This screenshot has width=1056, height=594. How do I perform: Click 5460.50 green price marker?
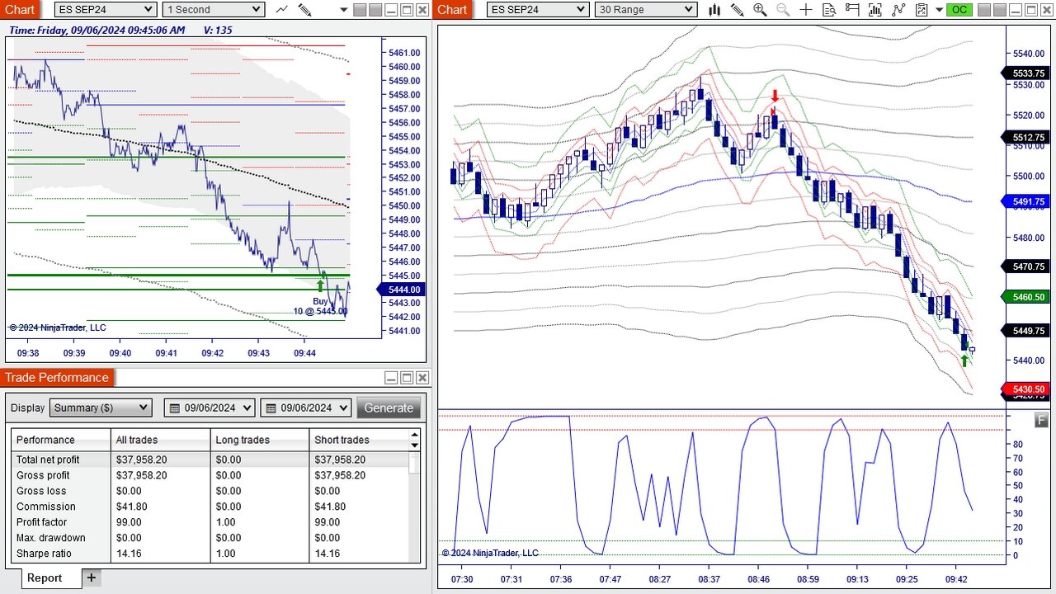pyautogui.click(x=1025, y=297)
